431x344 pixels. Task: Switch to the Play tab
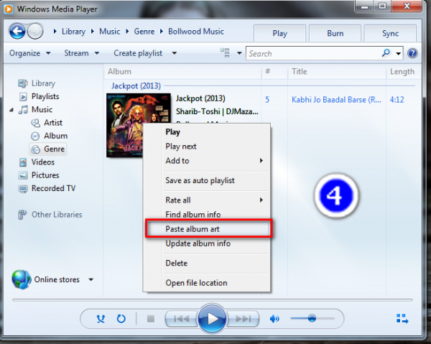(280, 33)
